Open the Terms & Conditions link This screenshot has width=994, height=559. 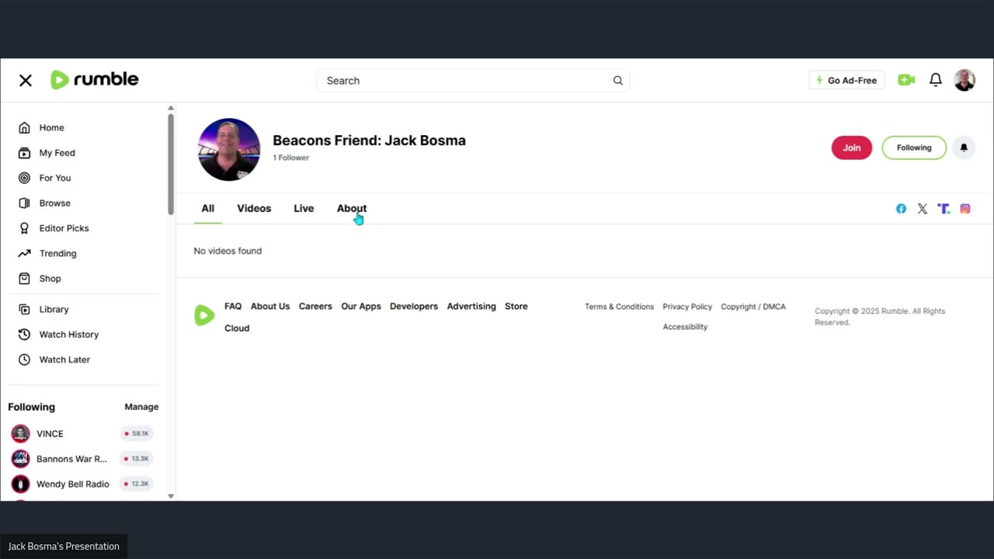click(x=619, y=307)
